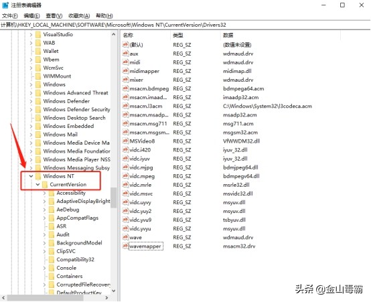The image size is (371, 302).
Task: Click the registry editor title bar icon
Action: point(5,5)
